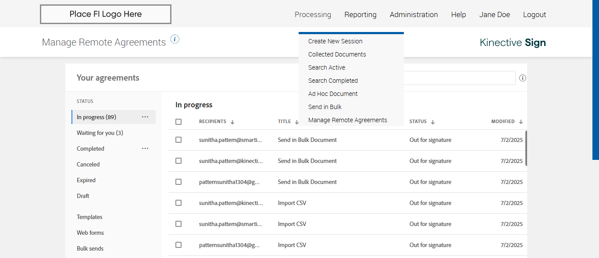599x258 pixels.
Task: Sort by Title column arrow
Action: [297, 122]
